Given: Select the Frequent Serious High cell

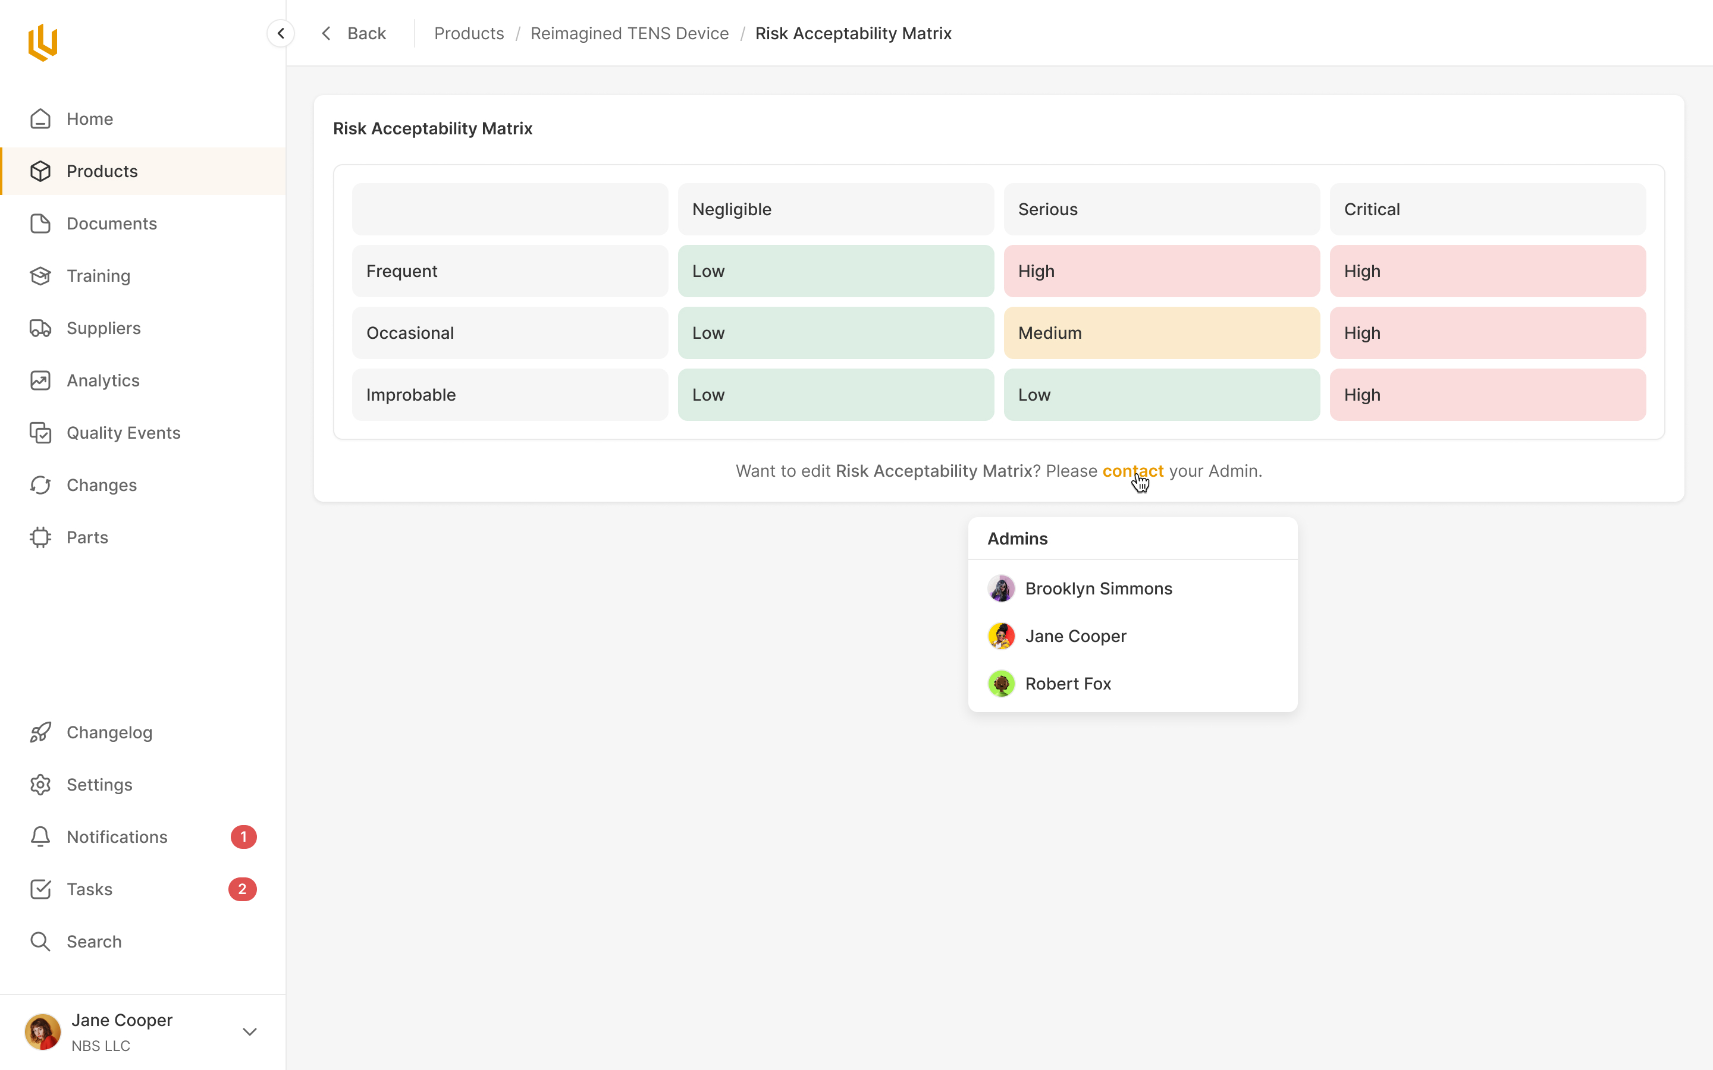Looking at the screenshot, I should tap(1162, 271).
